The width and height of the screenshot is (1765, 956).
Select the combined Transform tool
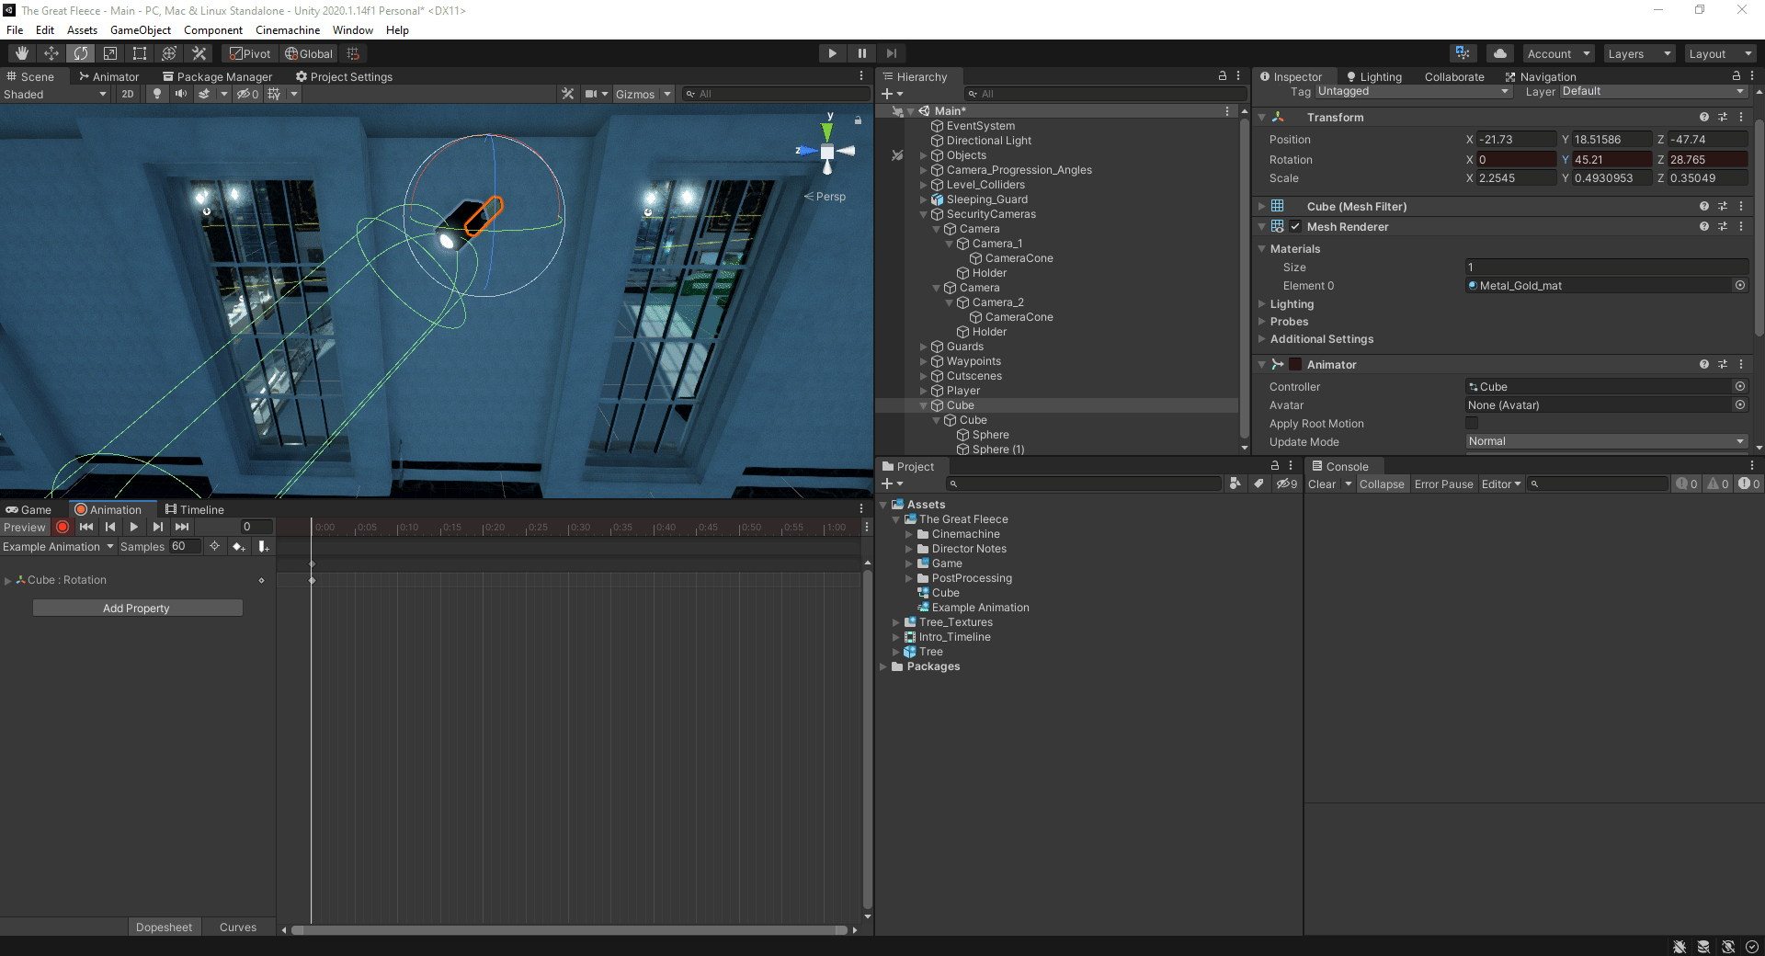point(169,53)
